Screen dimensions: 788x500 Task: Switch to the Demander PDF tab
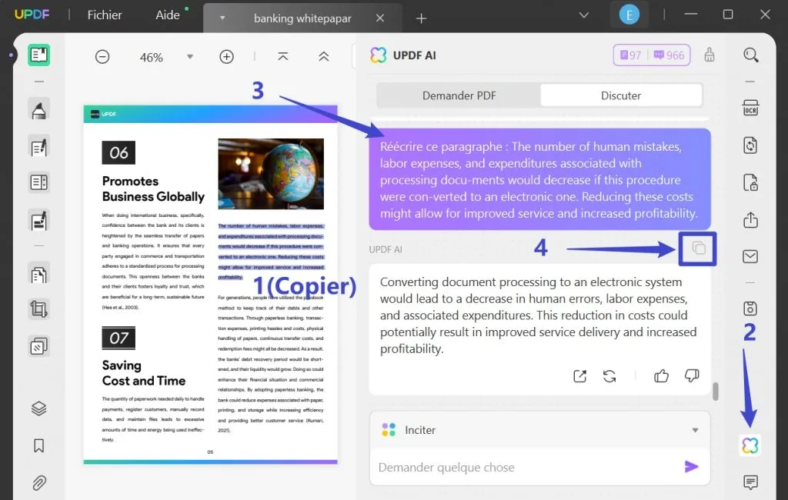459,95
